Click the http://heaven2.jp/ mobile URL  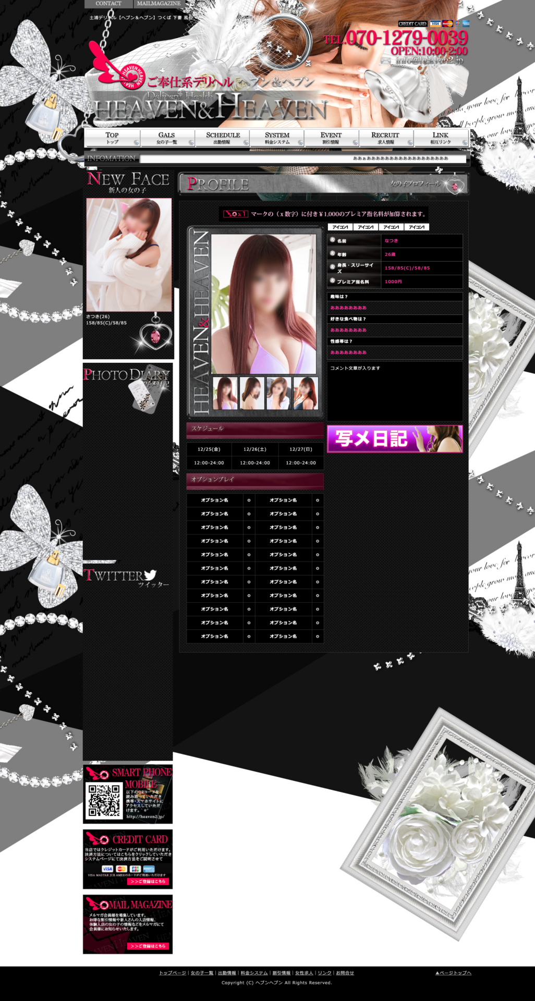pos(145,816)
